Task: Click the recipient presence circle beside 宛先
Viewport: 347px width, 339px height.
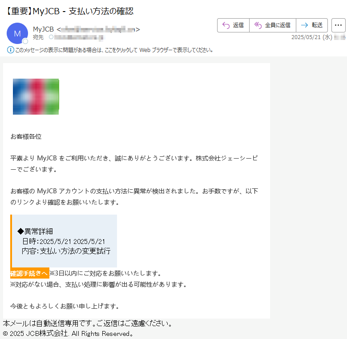Action: click(x=51, y=37)
